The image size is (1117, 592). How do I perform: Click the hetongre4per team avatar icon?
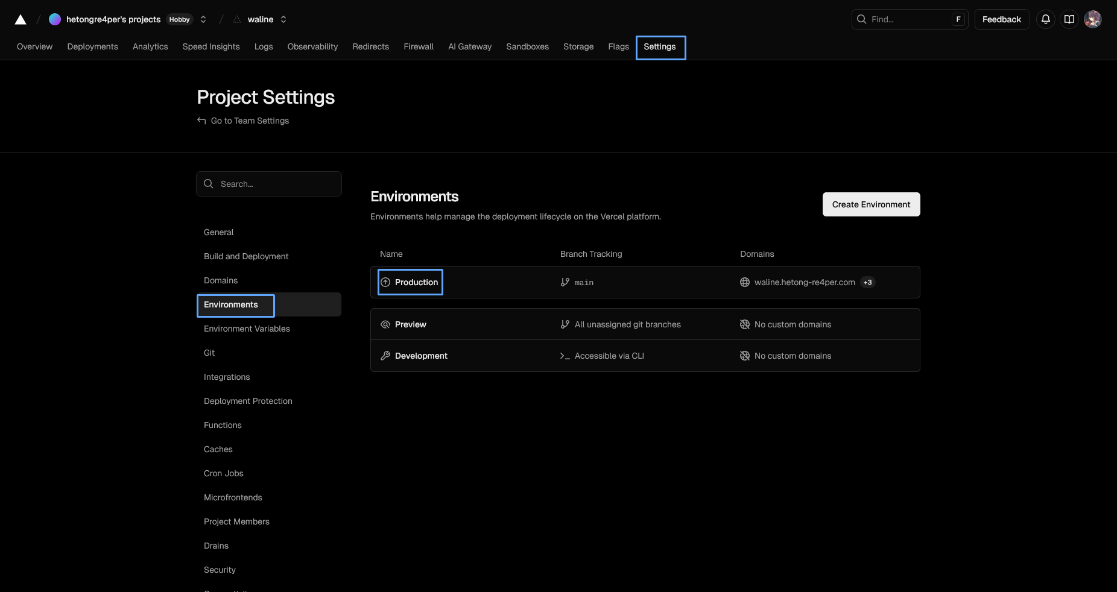click(x=55, y=19)
